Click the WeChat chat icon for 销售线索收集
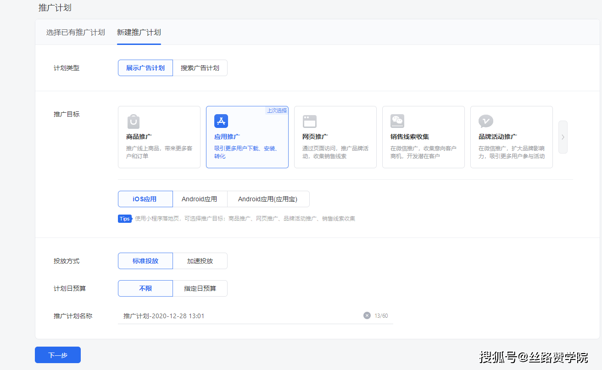 click(397, 121)
